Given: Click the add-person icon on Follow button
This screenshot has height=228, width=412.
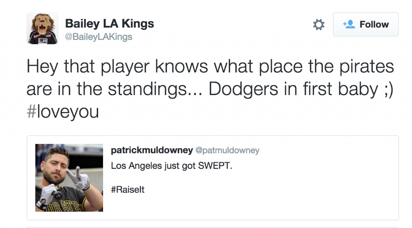Looking at the screenshot, I should [348, 25].
